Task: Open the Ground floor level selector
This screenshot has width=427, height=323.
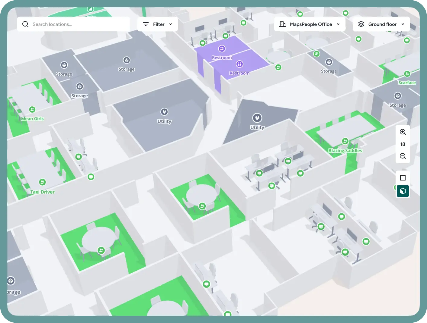Action: coord(381,24)
